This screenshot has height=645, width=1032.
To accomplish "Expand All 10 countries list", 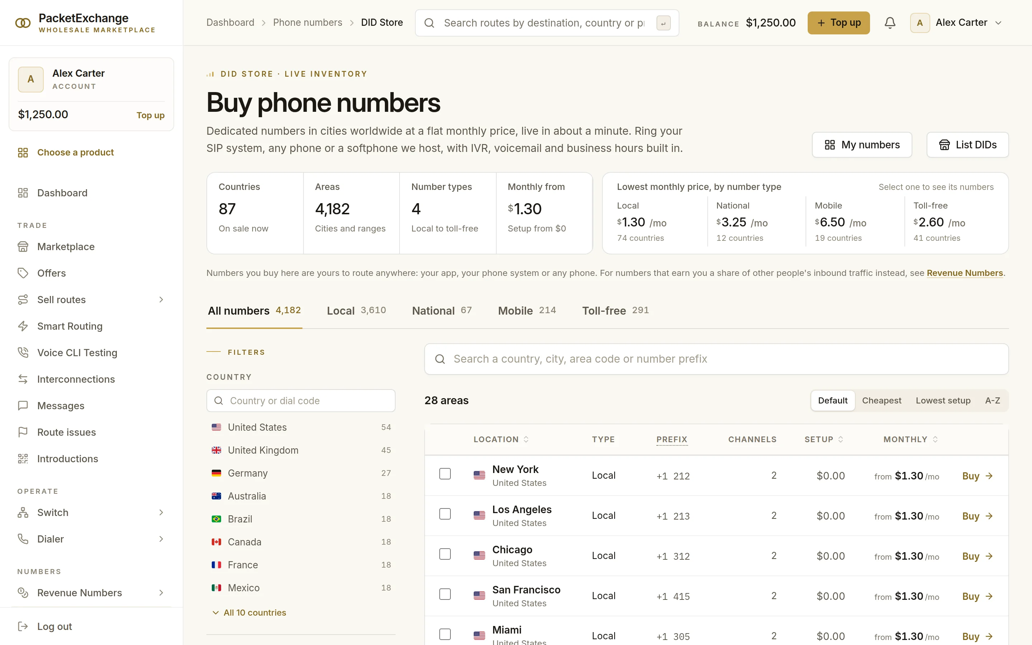I will (x=249, y=613).
